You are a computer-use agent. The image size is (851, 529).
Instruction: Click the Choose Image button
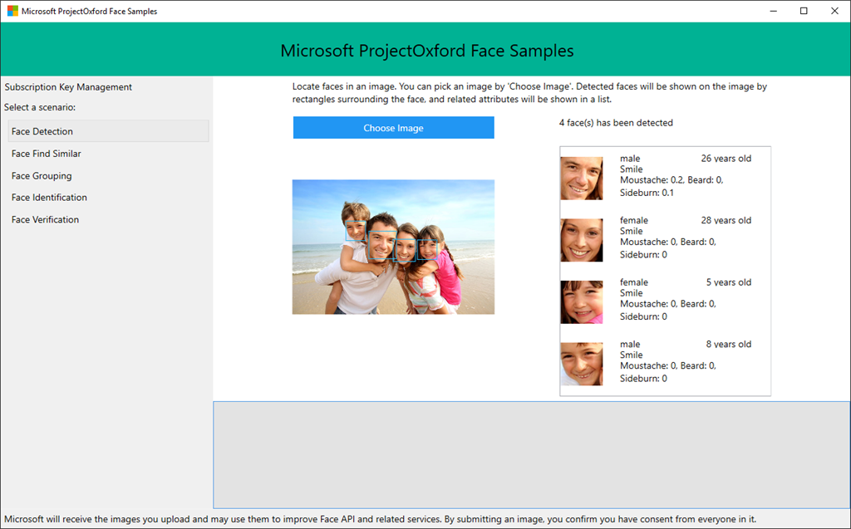pyautogui.click(x=393, y=128)
